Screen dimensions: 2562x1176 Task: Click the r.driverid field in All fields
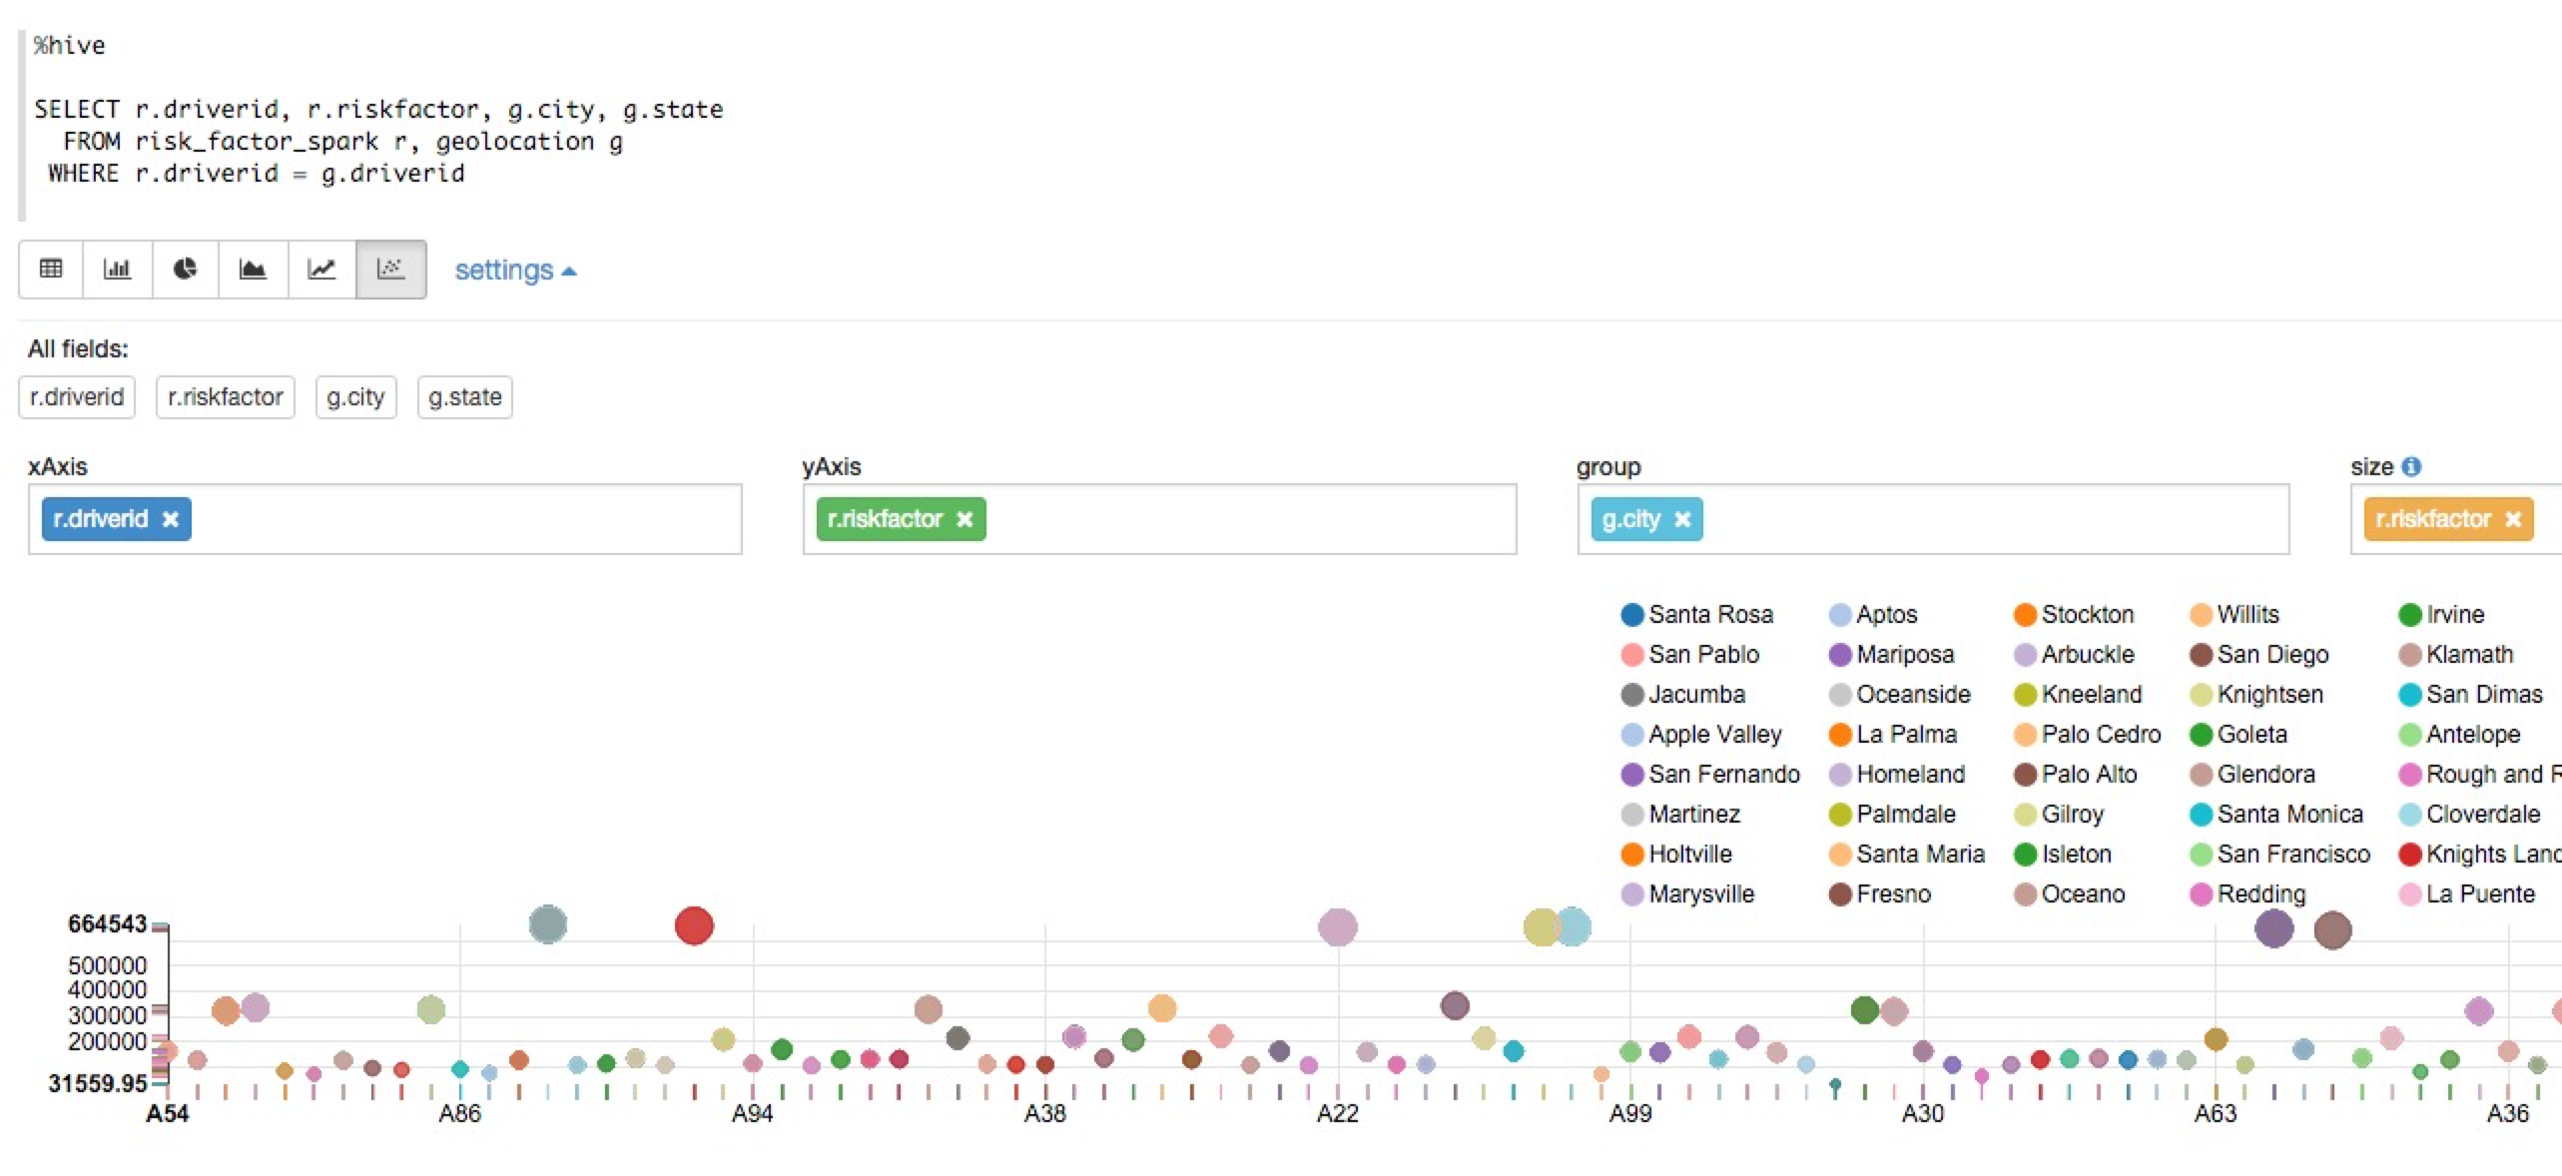coord(77,397)
